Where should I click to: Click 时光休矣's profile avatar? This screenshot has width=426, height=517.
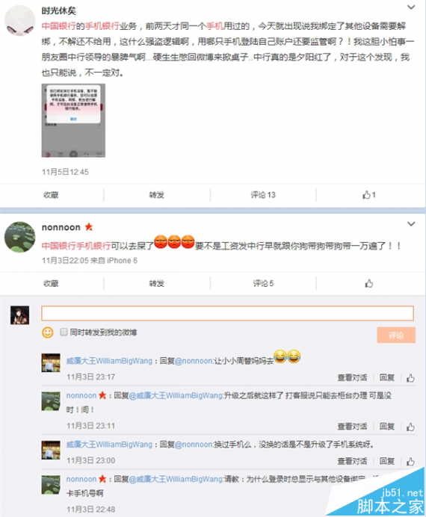click(x=19, y=20)
